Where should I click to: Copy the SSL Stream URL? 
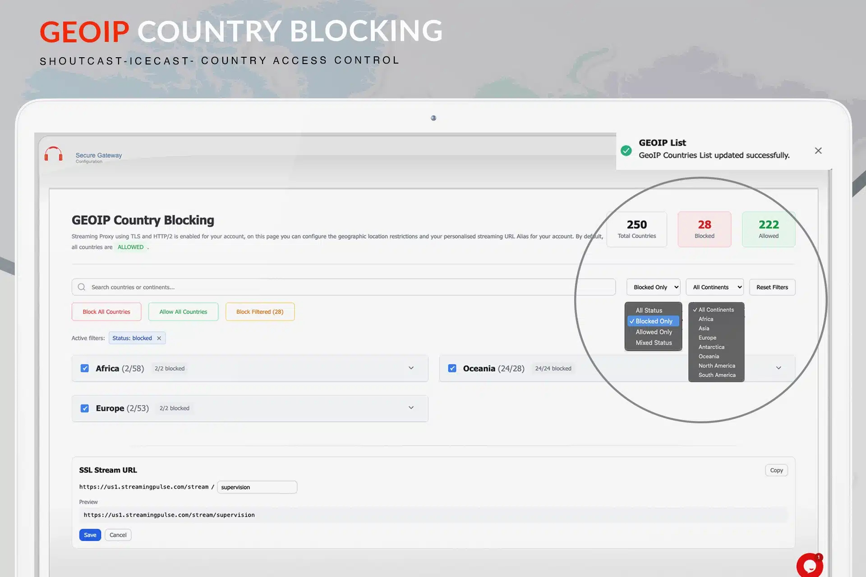(776, 470)
